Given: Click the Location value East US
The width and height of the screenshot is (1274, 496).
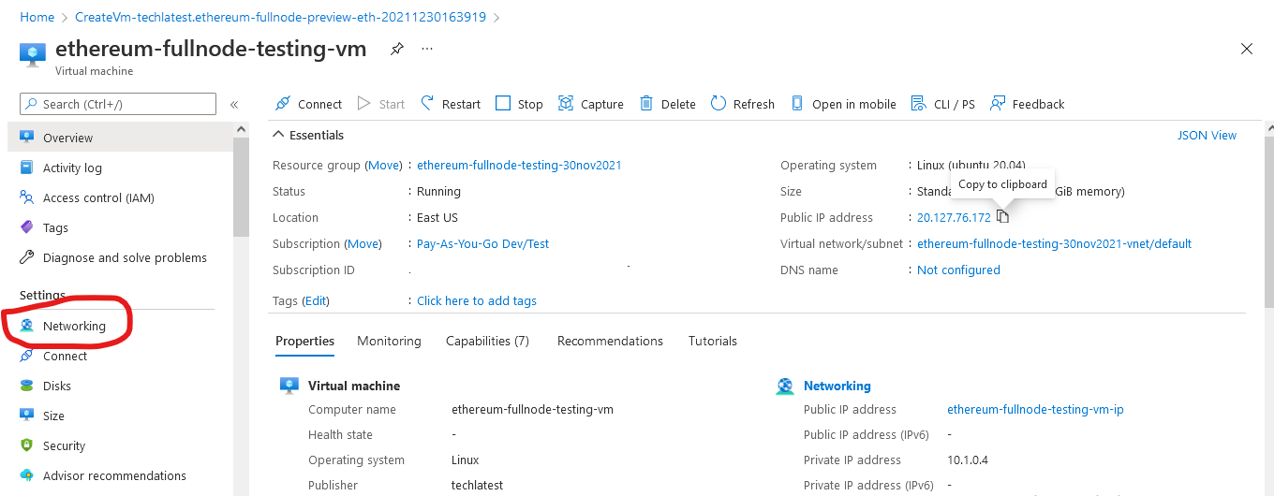Looking at the screenshot, I should pos(437,217).
